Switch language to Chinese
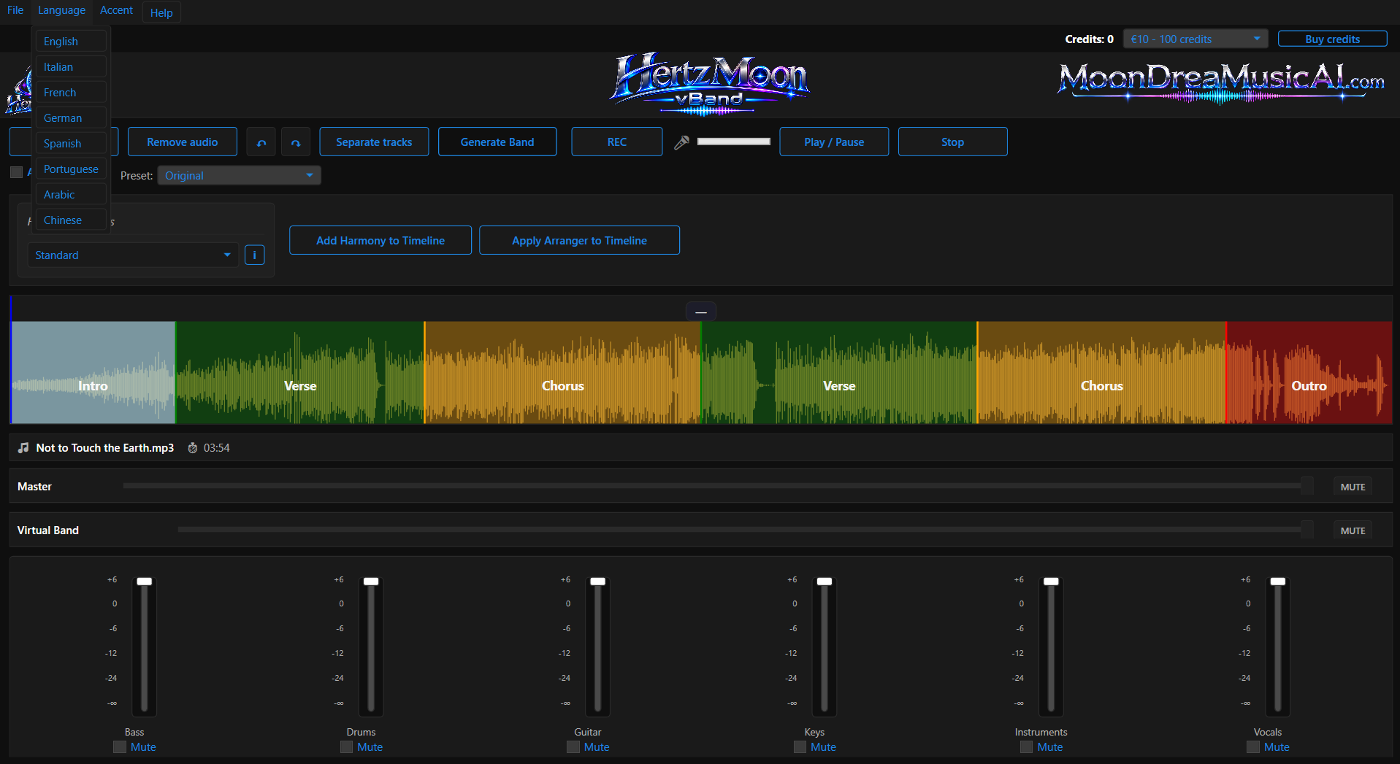Viewport: 1400px width, 764px height. point(72,220)
